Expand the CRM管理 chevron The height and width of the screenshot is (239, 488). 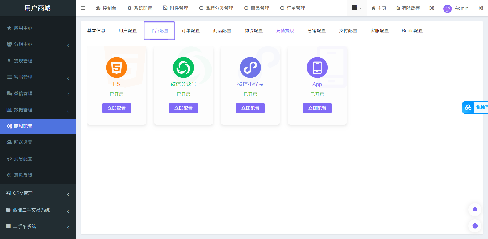tap(68, 194)
